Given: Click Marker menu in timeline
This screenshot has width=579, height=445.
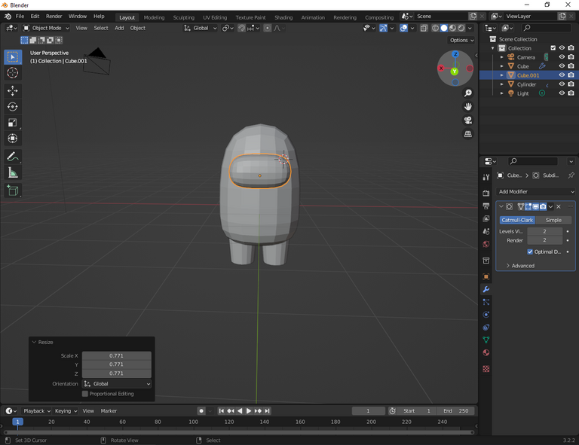Looking at the screenshot, I should [109, 410].
